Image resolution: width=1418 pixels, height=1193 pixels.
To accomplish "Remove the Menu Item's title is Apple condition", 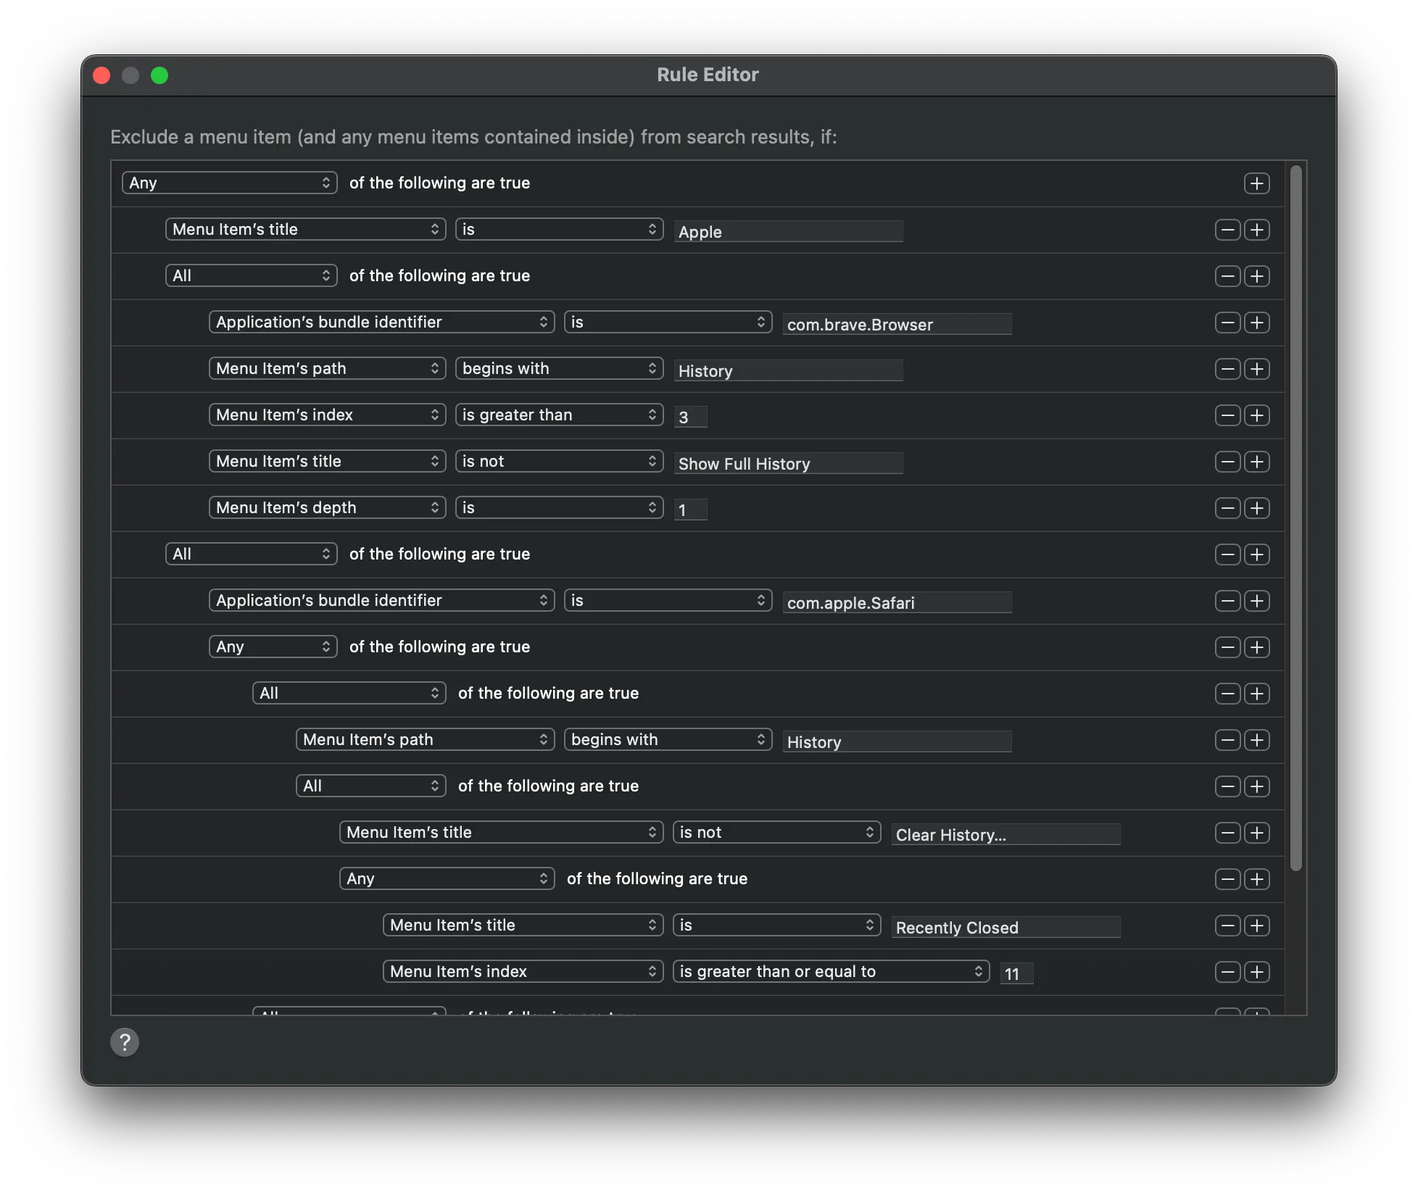I will (1227, 230).
